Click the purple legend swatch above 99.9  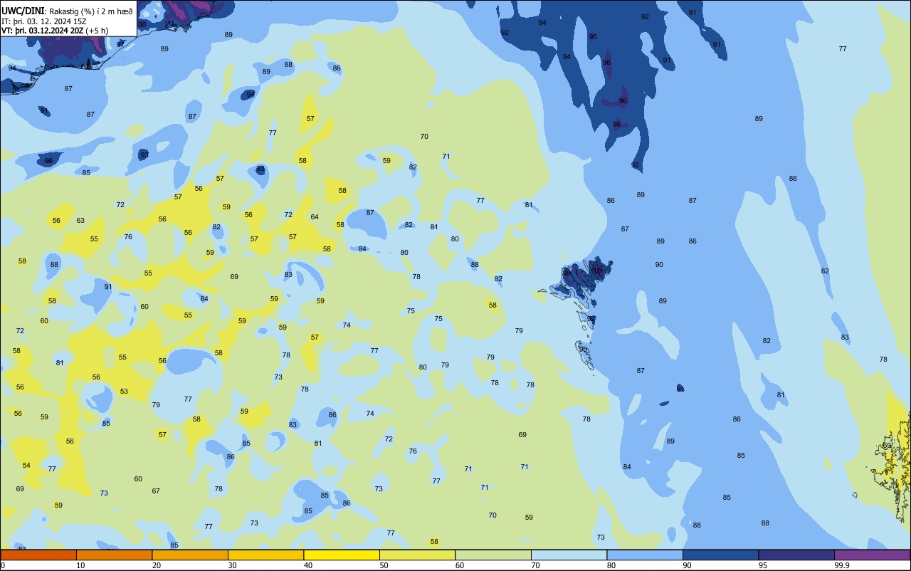coord(872,555)
